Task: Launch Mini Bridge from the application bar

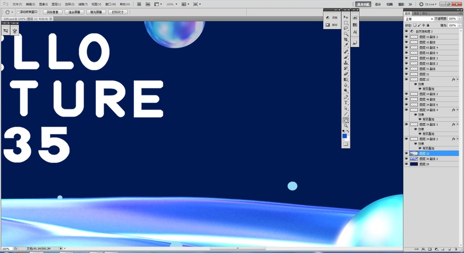Action: click(x=147, y=4)
